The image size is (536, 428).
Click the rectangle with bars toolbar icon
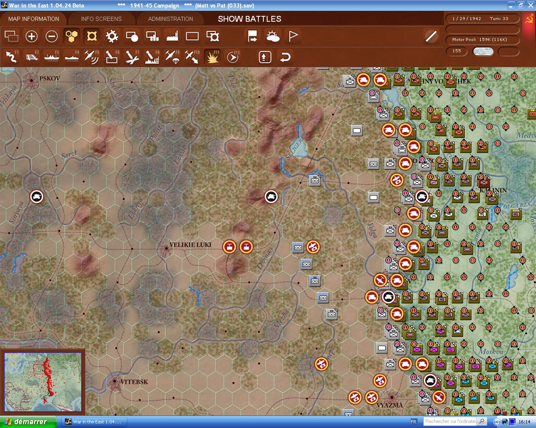coord(152,36)
